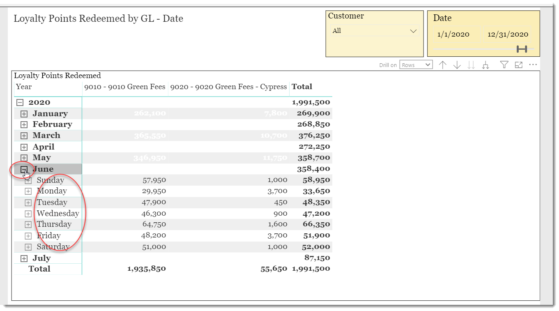Select the 2020 total value 1,991,500
559x311 pixels.
(x=311, y=102)
